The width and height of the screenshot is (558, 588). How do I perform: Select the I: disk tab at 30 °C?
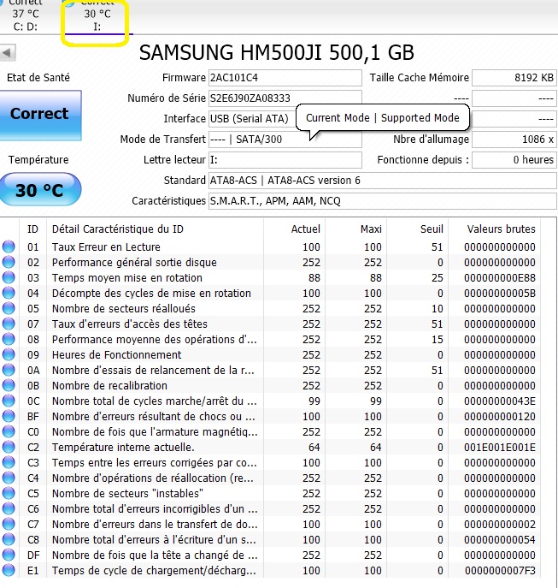(x=97, y=16)
